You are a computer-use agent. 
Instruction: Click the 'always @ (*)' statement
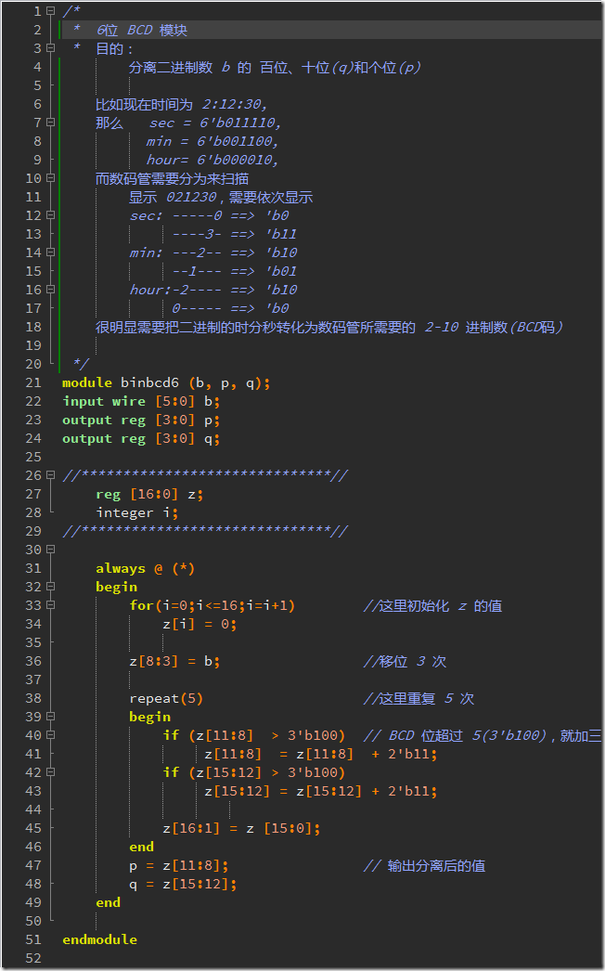click(145, 568)
